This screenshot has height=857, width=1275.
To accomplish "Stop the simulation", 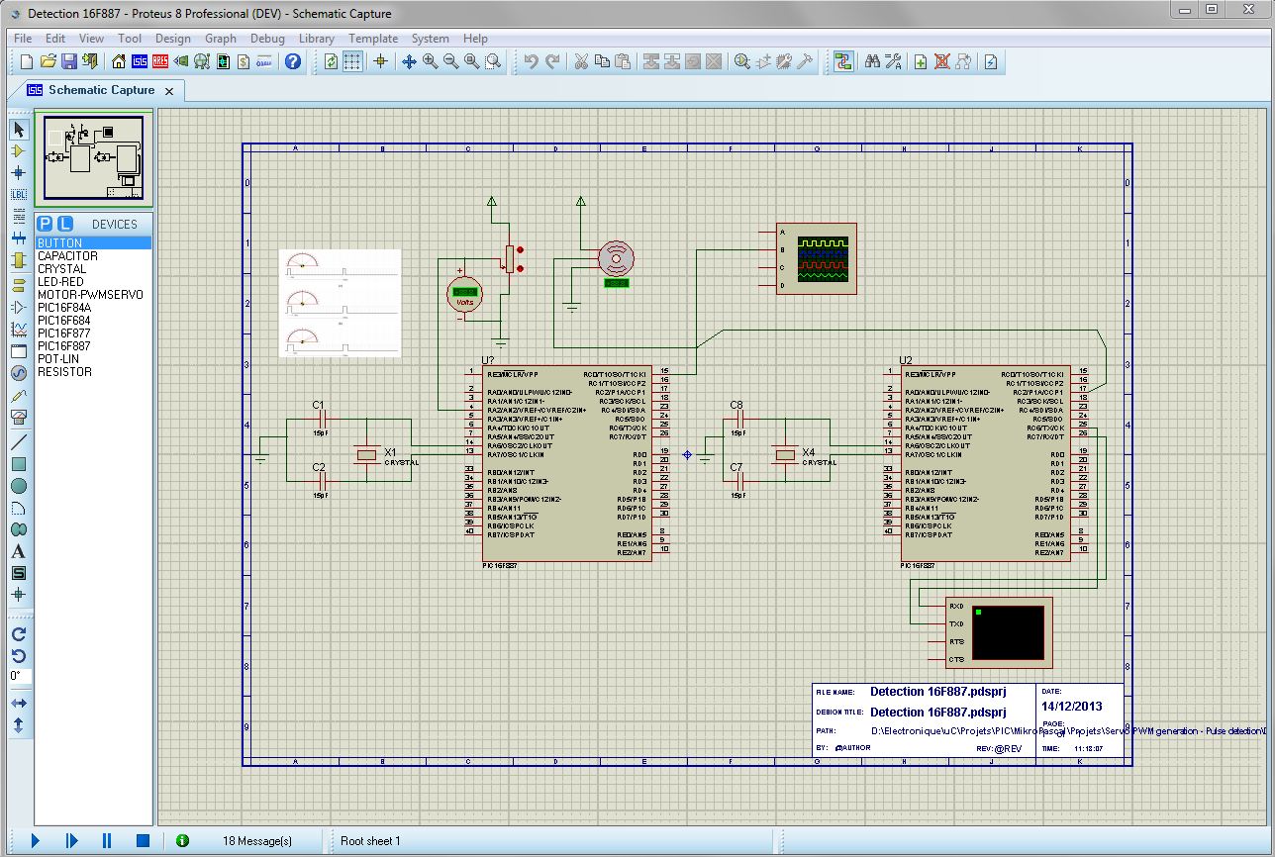I will pyautogui.click(x=143, y=840).
